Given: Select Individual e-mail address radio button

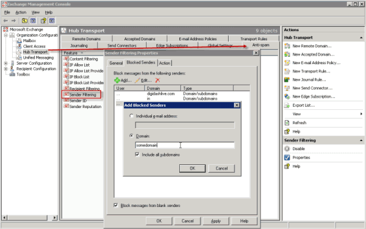Looking at the screenshot, I should click(x=131, y=116).
